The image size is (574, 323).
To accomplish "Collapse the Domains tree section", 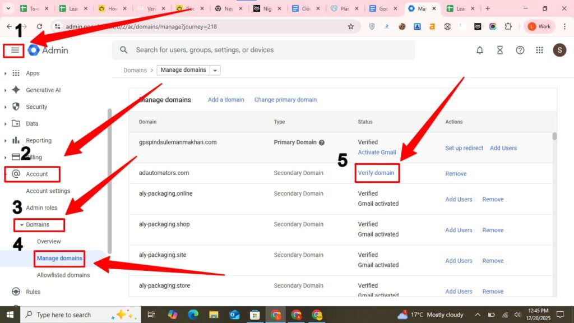I will [21, 225].
